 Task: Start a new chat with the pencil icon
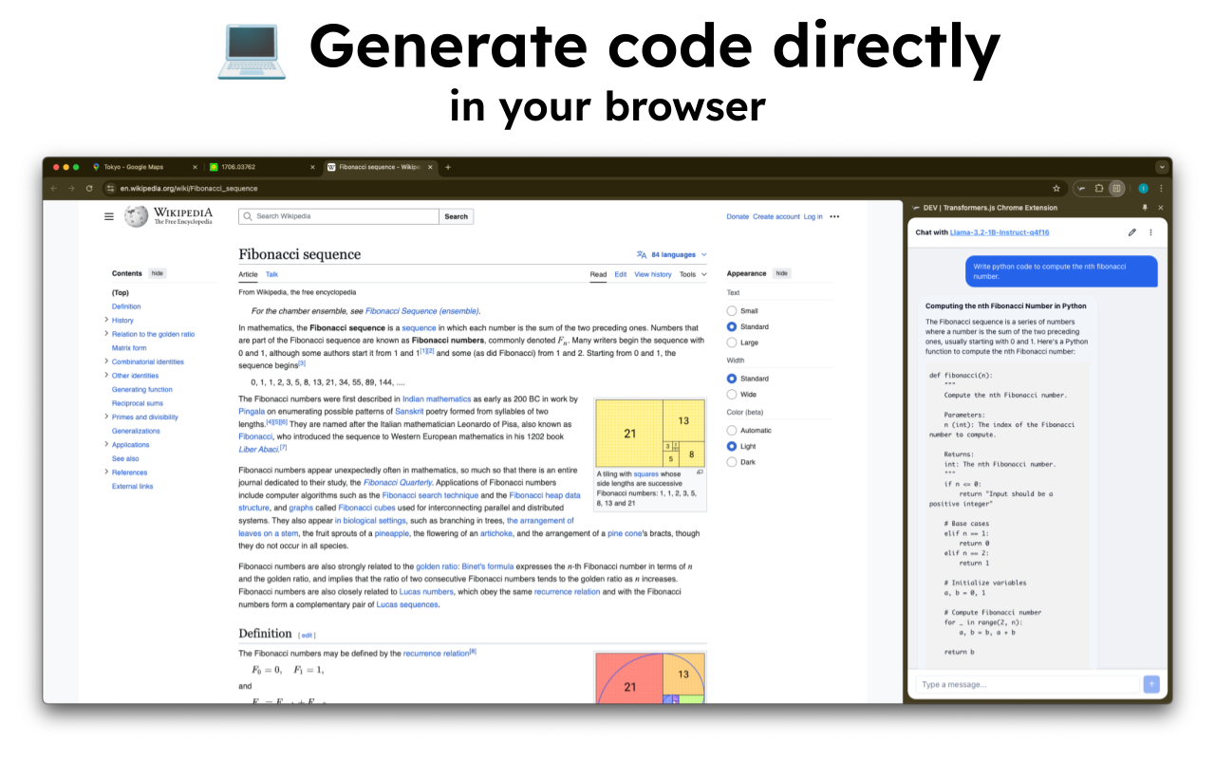(x=1132, y=232)
